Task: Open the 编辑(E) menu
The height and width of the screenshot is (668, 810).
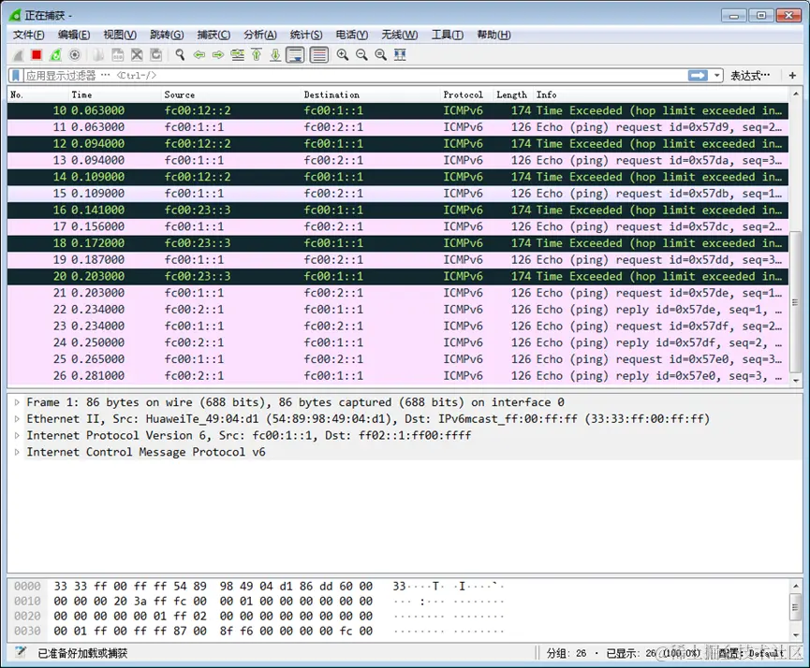Action: coord(74,35)
